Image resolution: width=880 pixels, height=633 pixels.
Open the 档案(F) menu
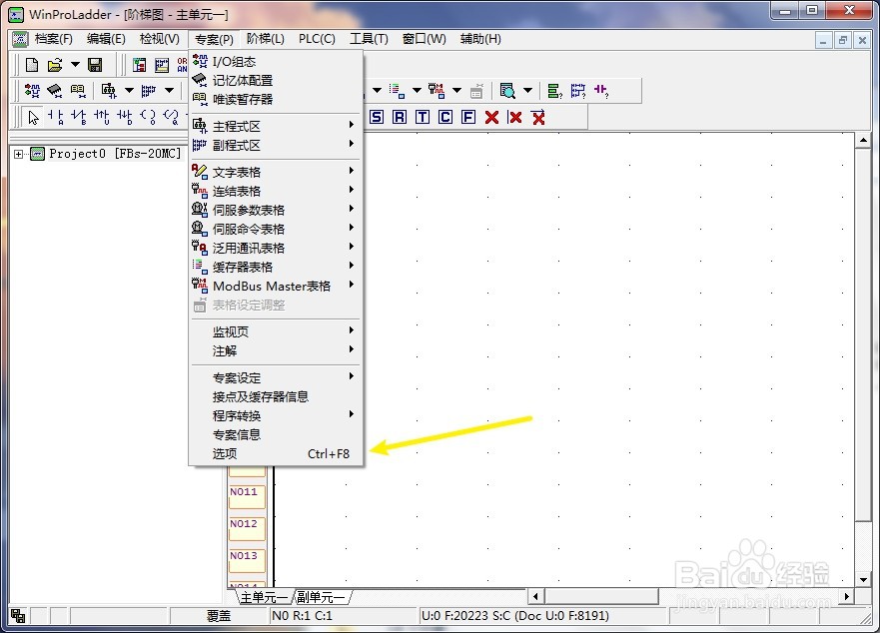tap(53, 39)
